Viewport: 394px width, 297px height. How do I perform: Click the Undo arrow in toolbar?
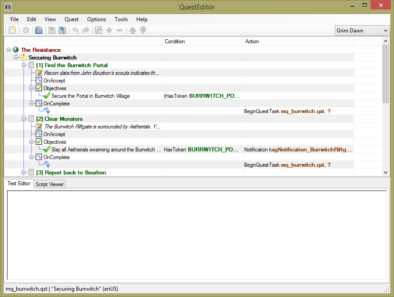click(x=75, y=31)
